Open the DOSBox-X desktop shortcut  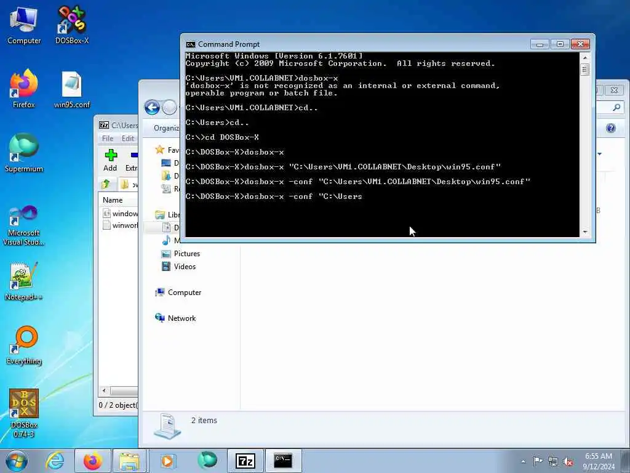[x=72, y=26]
